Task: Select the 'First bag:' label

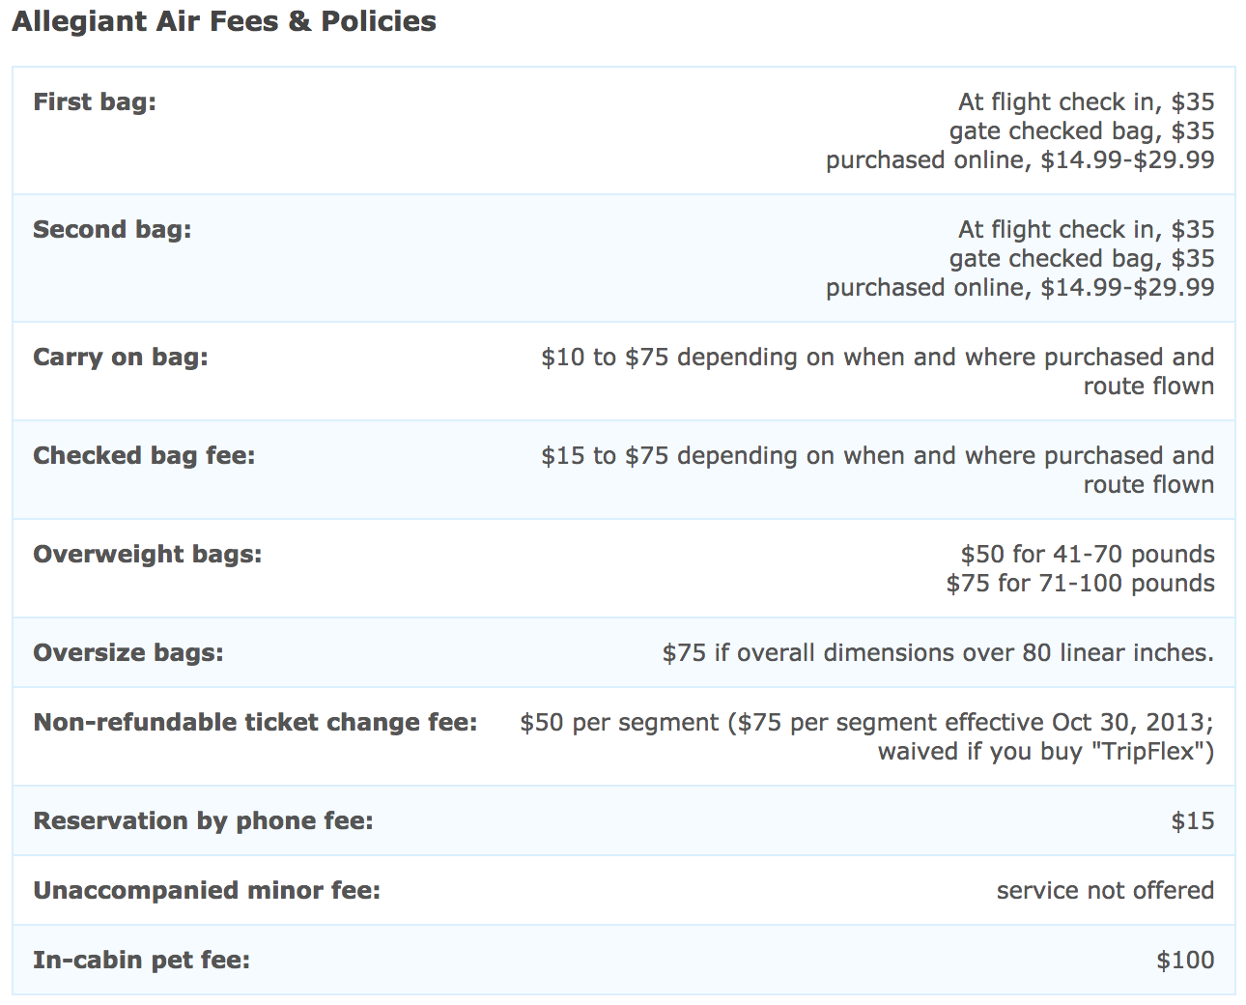Action: (95, 101)
